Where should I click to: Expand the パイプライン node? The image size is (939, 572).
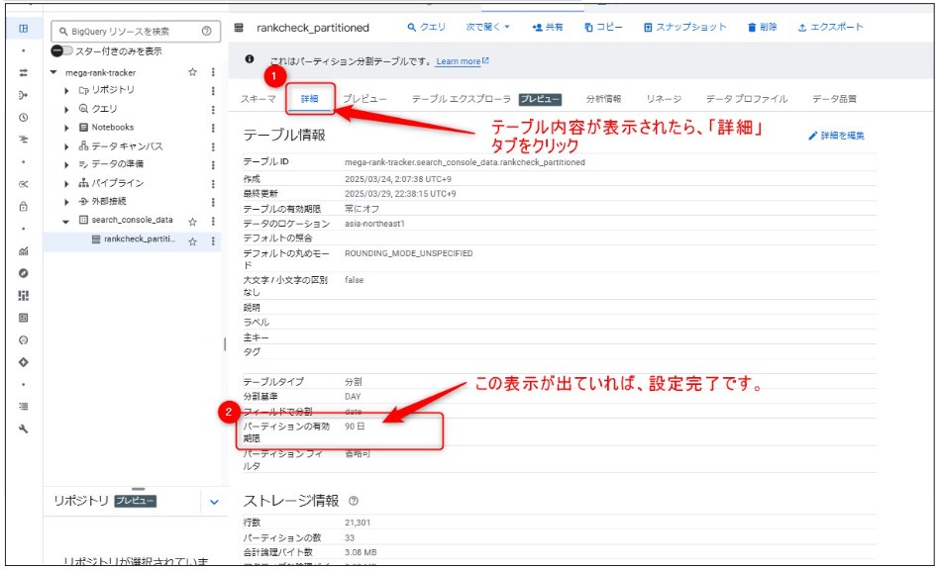(x=66, y=184)
